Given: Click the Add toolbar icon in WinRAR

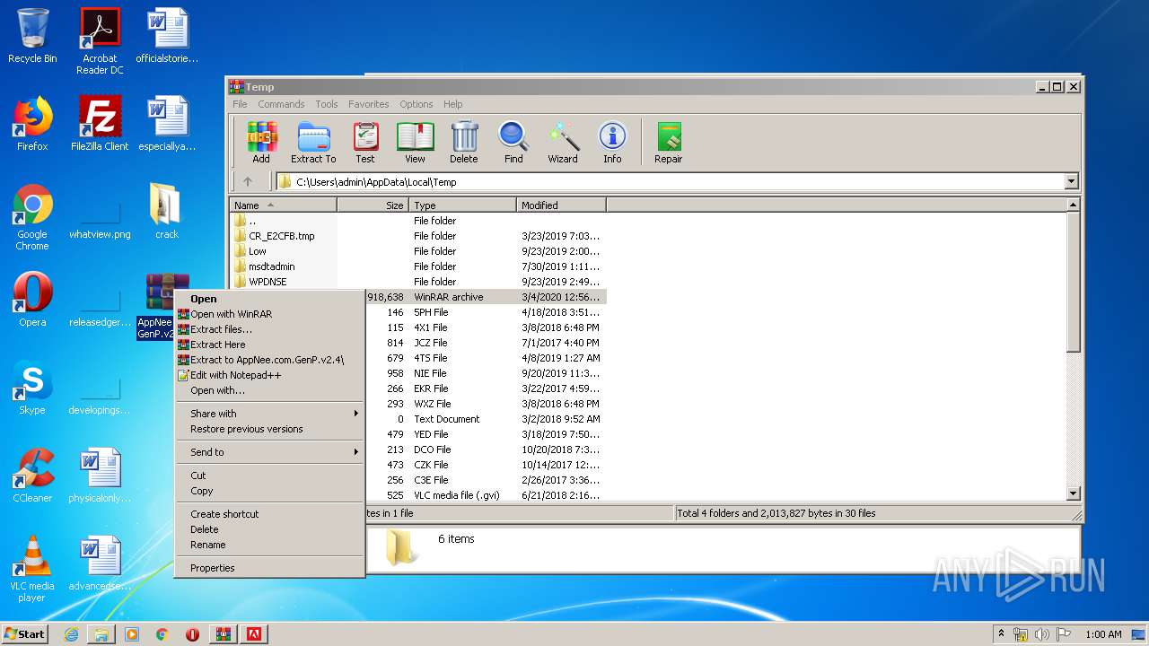Looking at the screenshot, I should point(261,143).
